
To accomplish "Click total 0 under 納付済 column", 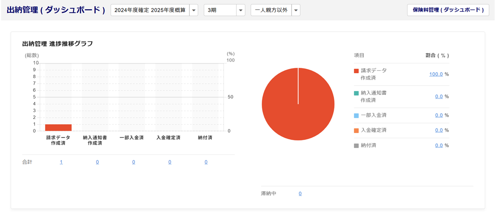I will point(206,162).
